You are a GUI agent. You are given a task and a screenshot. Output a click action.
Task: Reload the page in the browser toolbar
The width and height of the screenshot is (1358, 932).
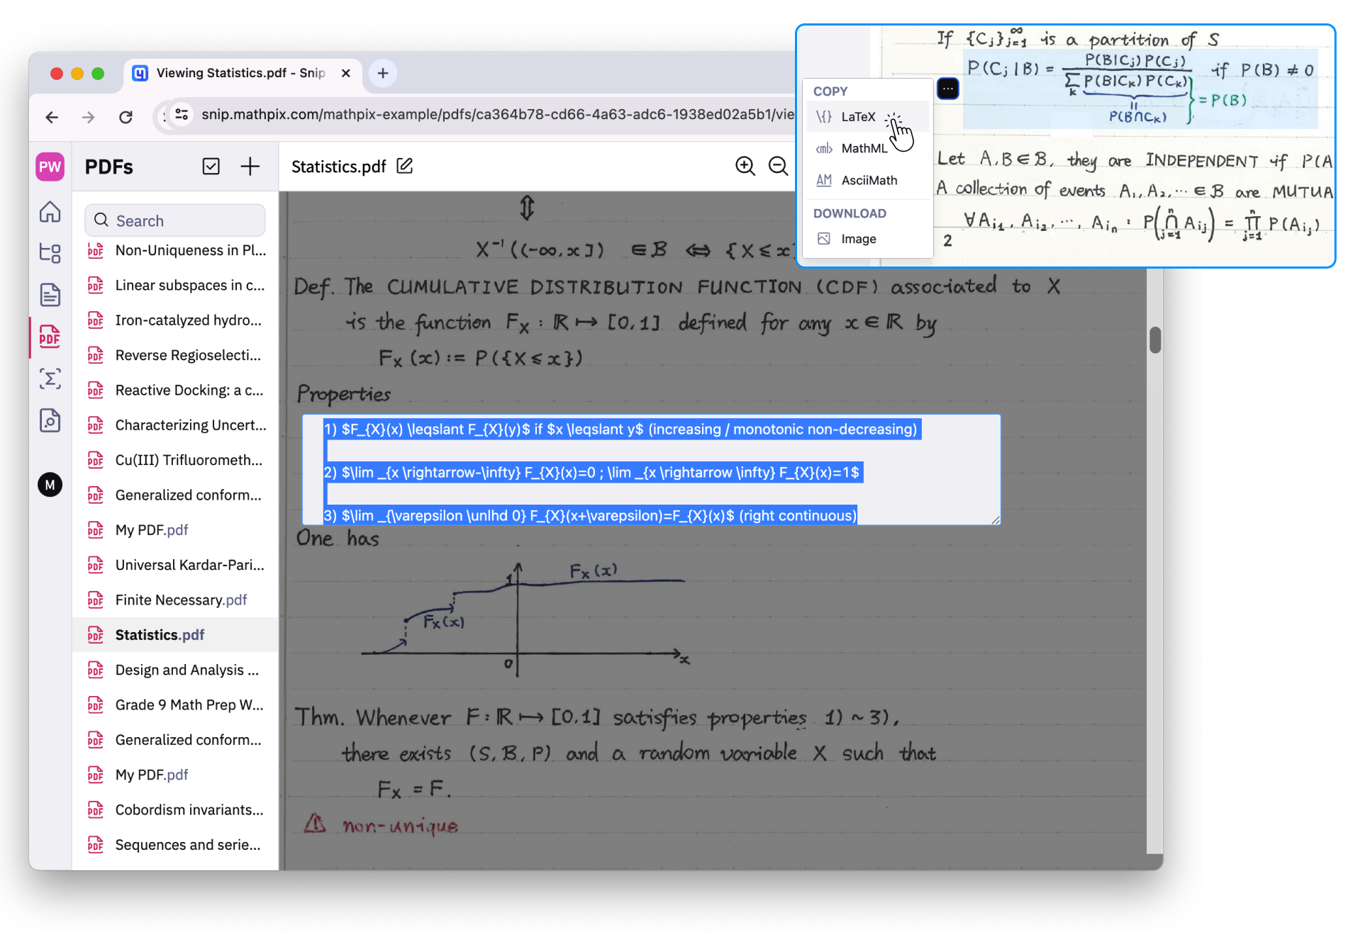[126, 117]
